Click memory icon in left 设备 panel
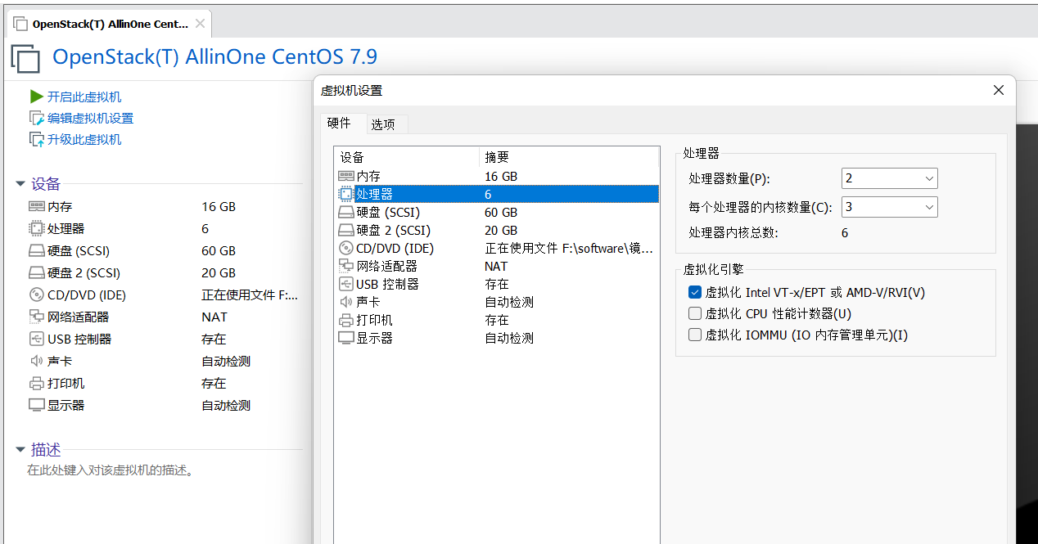 coord(36,207)
